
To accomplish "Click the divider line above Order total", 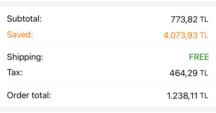I will click(x=108, y=84).
